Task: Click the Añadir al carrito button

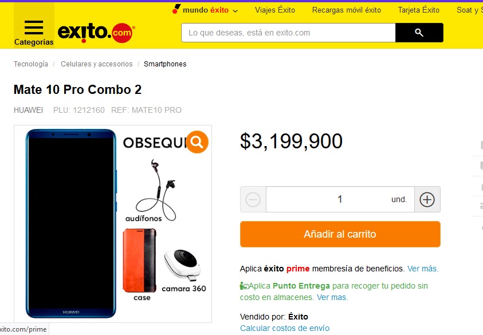Action: (340, 234)
